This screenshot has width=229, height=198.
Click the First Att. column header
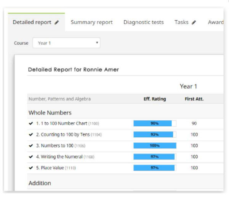coord(194,99)
